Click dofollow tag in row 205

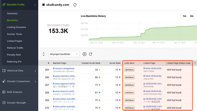coord(129,70)
